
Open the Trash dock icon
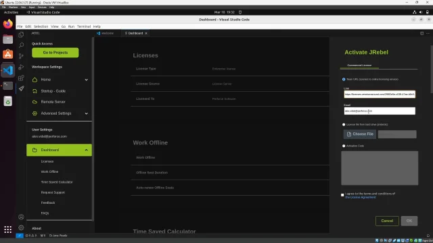[7, 101]
